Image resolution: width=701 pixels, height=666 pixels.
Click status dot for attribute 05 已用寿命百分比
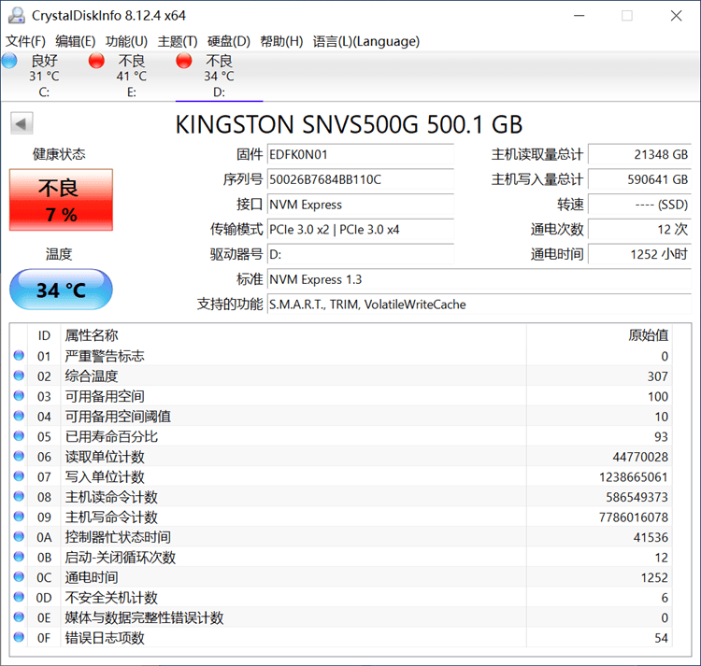coord(19,436)
